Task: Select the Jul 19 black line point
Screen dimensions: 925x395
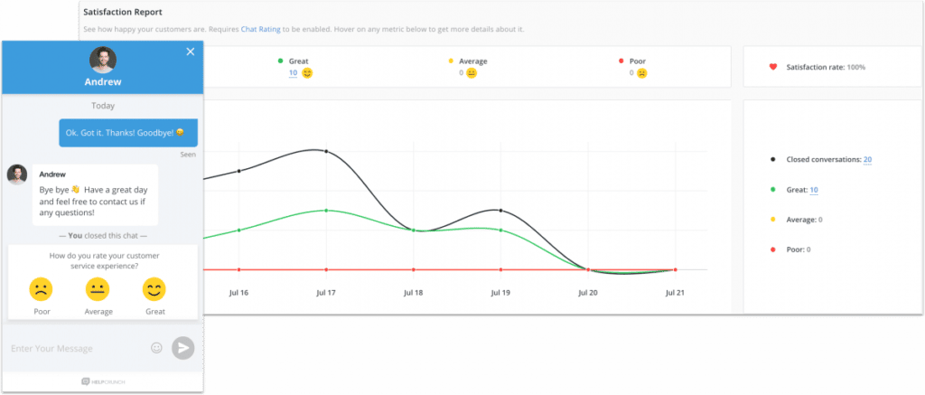Action: coord(500,211)
